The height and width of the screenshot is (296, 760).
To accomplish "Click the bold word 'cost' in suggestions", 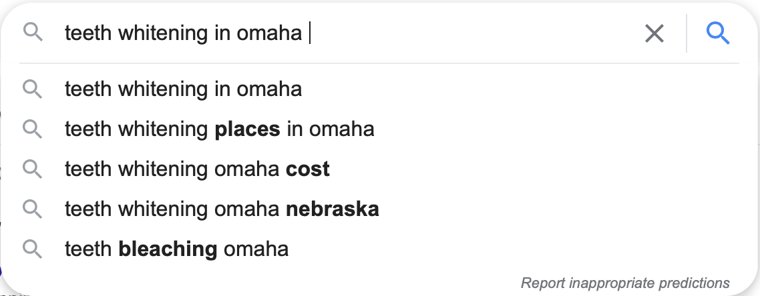I will pos(307,169).
